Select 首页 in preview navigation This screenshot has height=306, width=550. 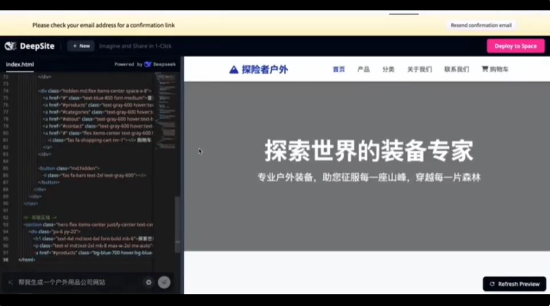coord(338,70)
